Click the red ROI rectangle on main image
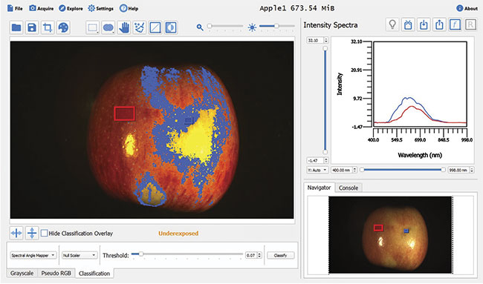Viewport: 483px width, 284px height. tap(124, 113)
